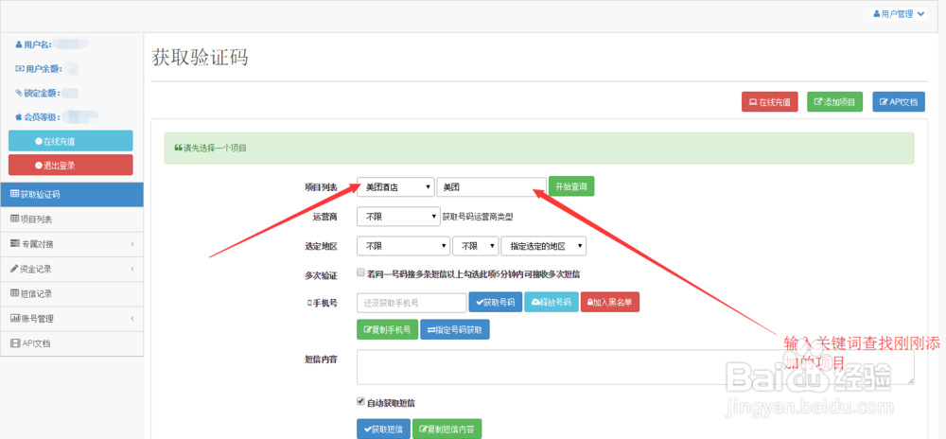Click the checkmark icon on 获取号码
Image resolution: width=946 pixels, height=439 pixels.
pos(480,303)
